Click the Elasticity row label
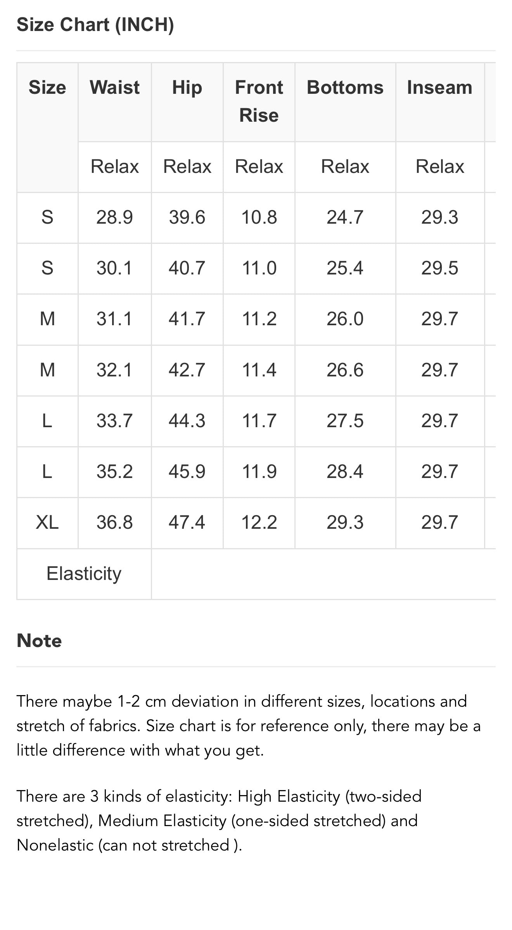Image resolution: width=512 pixels, height=930 pixels. (84, 573)
